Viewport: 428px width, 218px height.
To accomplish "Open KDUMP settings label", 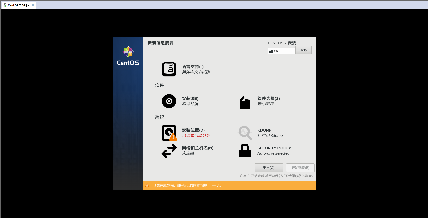I will pos(264,130).
